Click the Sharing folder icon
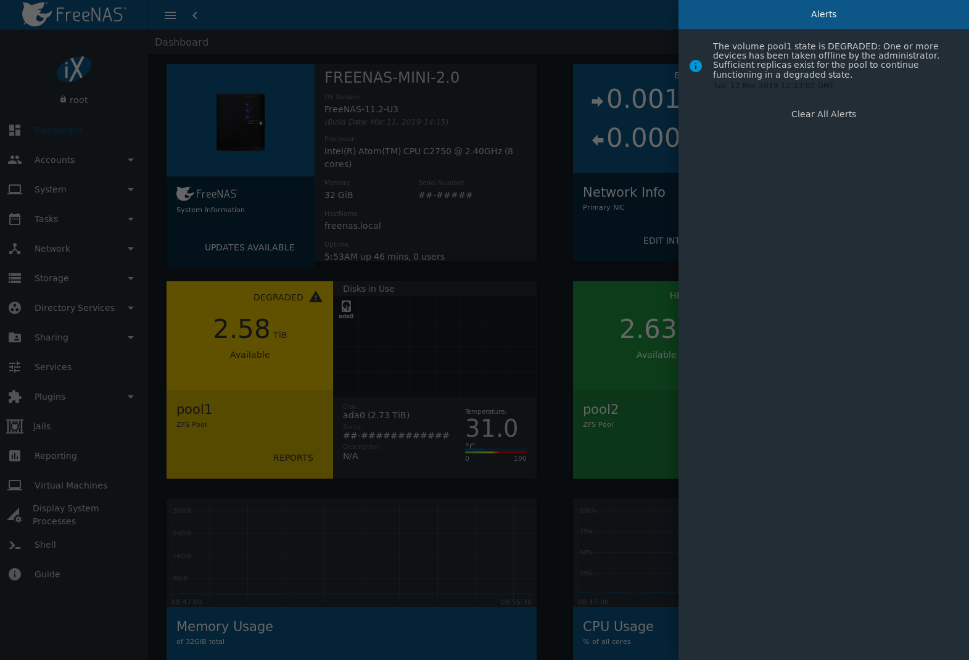 coord(15,337)
